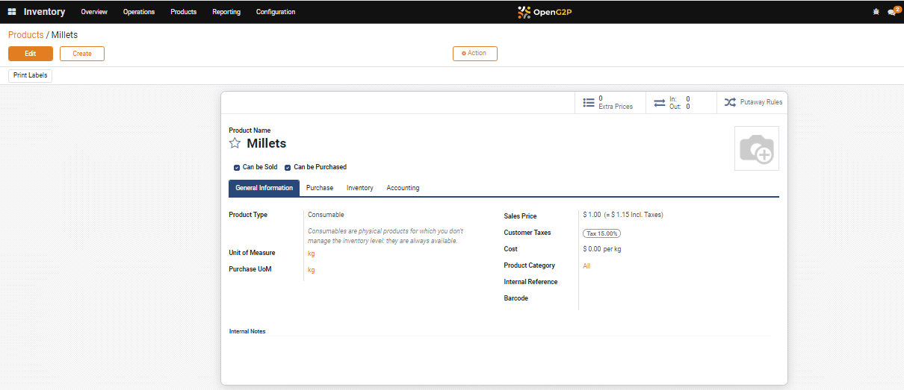Toggle the Can be Sold checkbox
Viewport: 904px width, 390px height.
pyautogui.click(x=237, y=168)
